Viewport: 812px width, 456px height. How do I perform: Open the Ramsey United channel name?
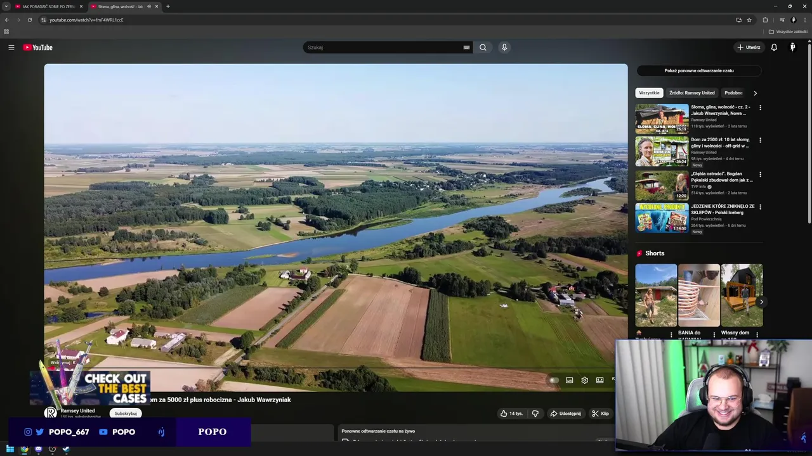coord(77,411)
